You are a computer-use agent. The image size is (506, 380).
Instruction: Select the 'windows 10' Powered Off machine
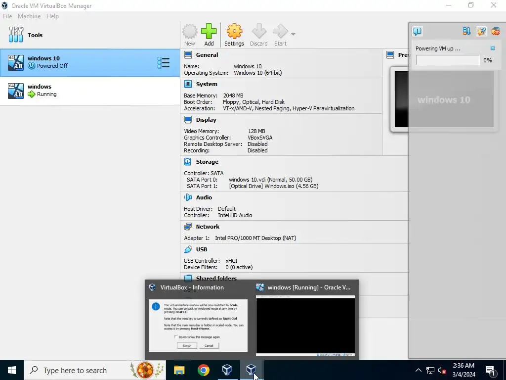coord(90,63)
